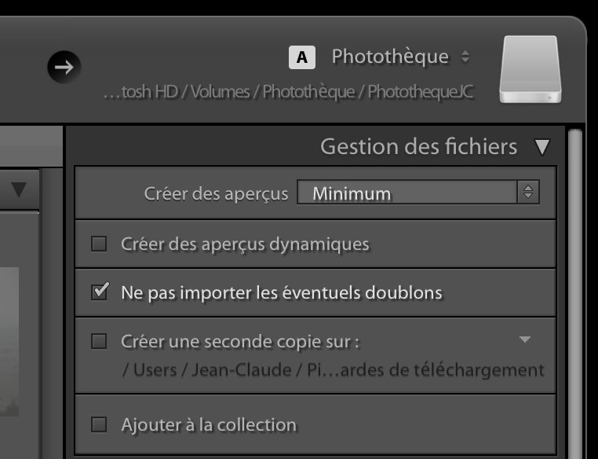
Task: Click the Créer des aperçus label
Action: click(216, 193)
